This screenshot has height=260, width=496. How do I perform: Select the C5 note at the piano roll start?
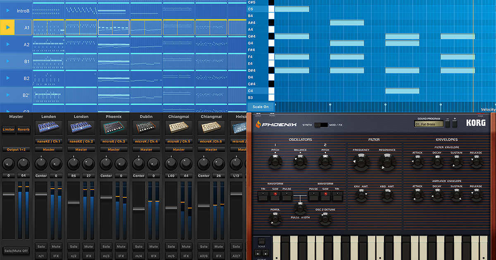[x=292, y=9]
